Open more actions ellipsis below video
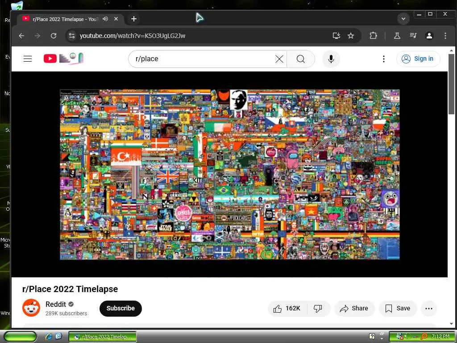Viewport: 457px width, 343px height. click(x=428, y=308)
